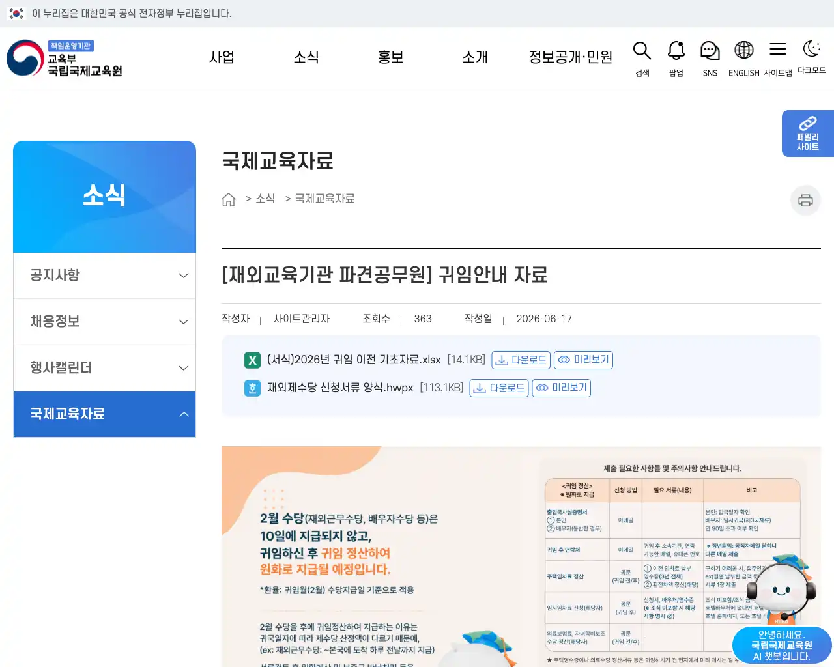834x667 pixels.
Task: Click the Korean flag icon in top banner
Action: 16,14
